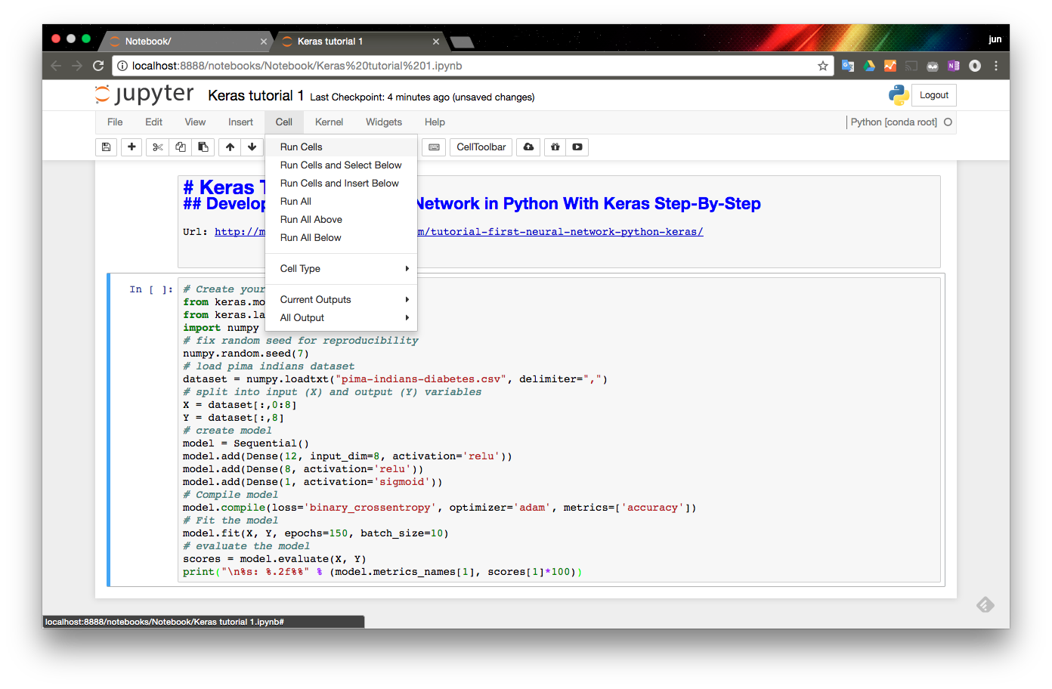Open the Help menu
Screen dimensions: 1052x689
(x=435, y=122)
